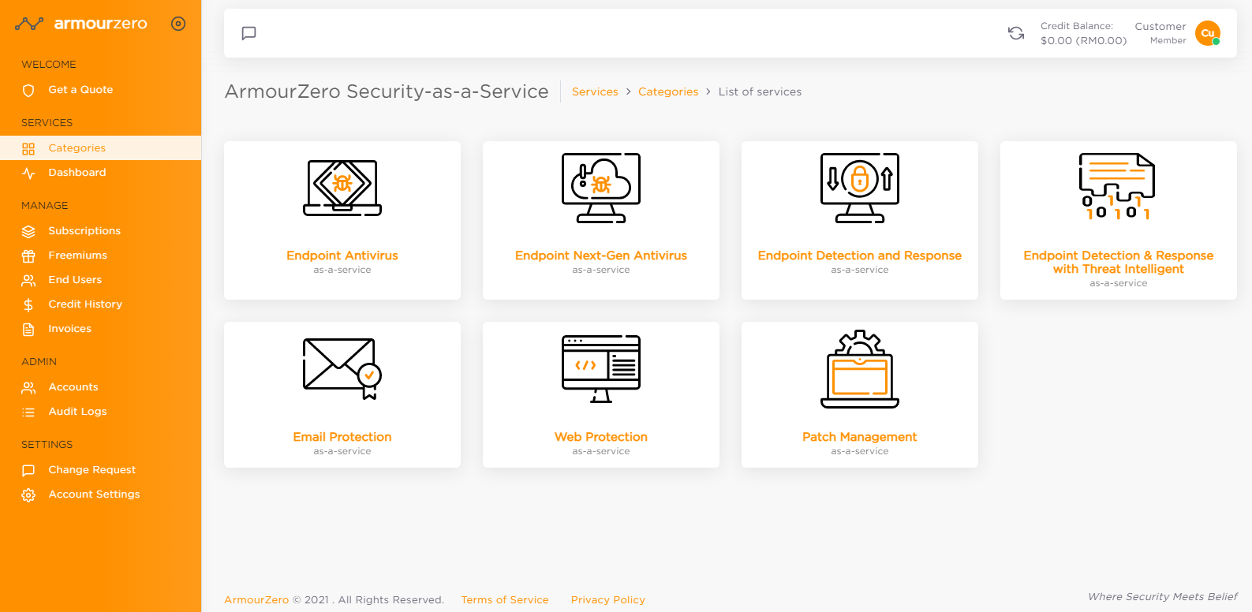Open the Cu user avatar menu
Screen dimensions: 1252x612
tap(1208, 33)
